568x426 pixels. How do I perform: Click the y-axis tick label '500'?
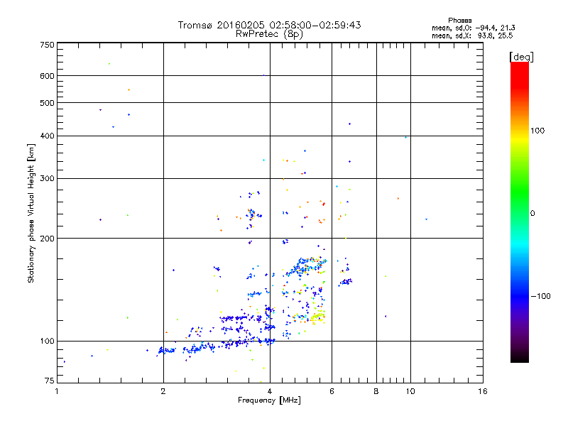(47, 103)
